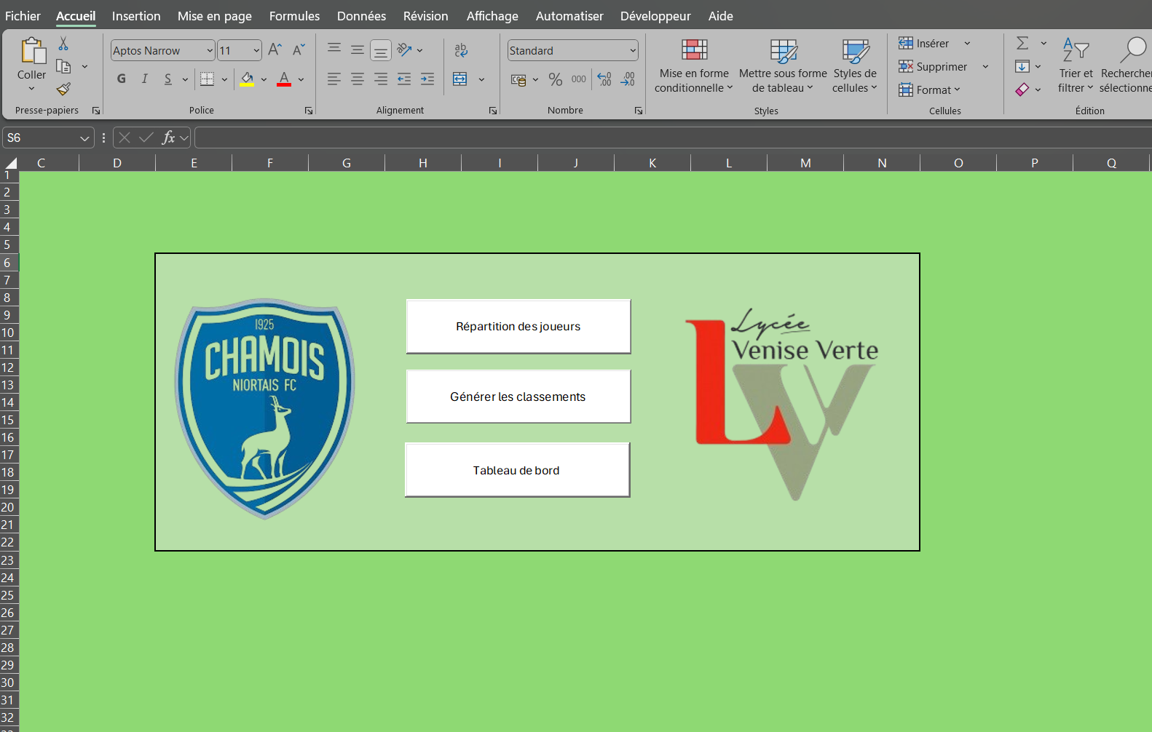Open Mise en forme conditionnelle
Screen dimensions: 1152x732
pos(693,66)
